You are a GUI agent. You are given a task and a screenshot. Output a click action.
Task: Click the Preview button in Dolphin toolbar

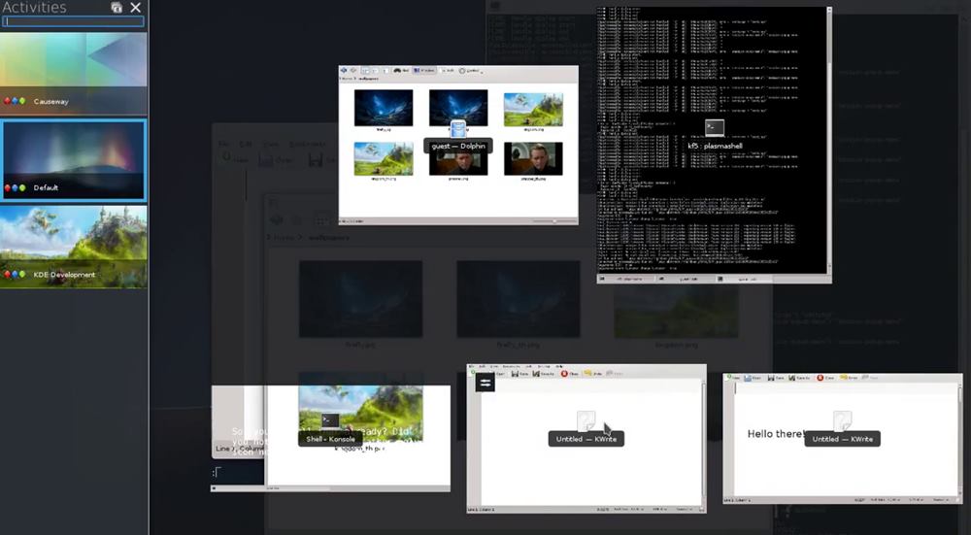coord(425,71)
